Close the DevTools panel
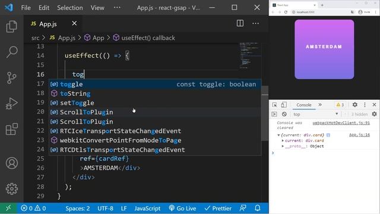Screen dimensions: 380x214 (374, 105)
